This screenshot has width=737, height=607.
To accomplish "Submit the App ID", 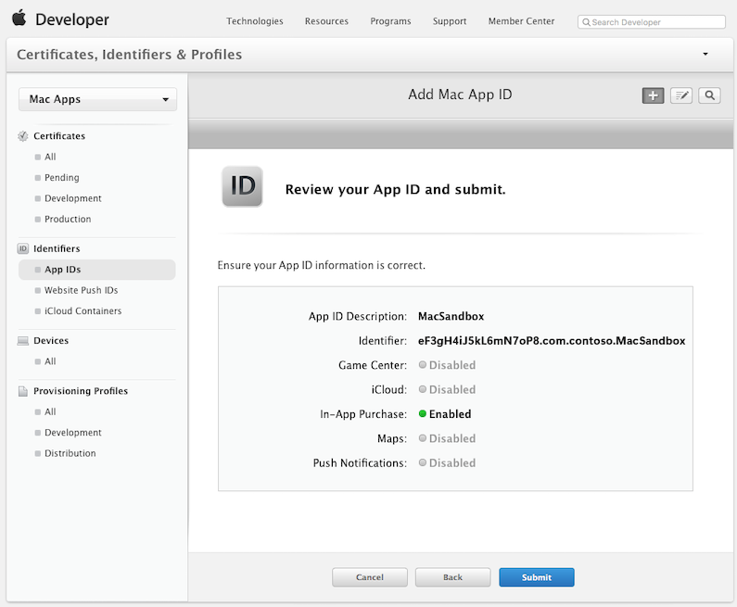I will pos(536,577).
